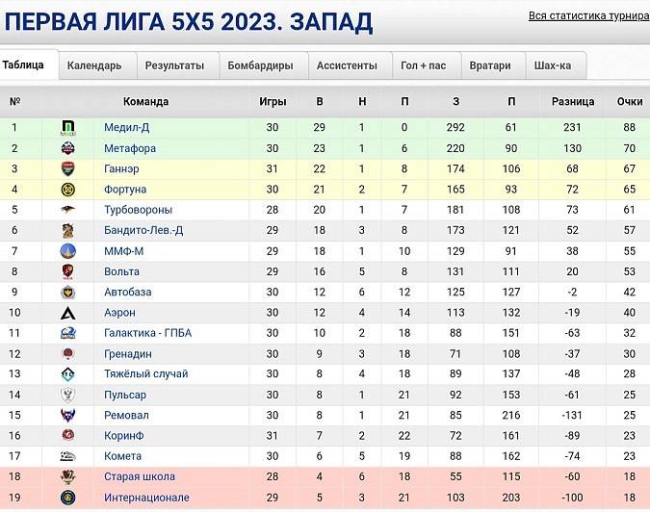Click the Очки column header
The height and width of the screenshot is (512, 650).
(630, 102)
